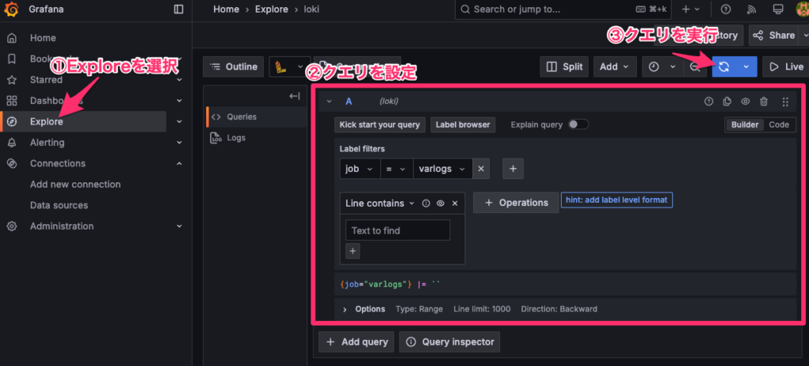Delete query A with trash icon
809x366 pixels.
pyautogui.click(x=764, y=102)
